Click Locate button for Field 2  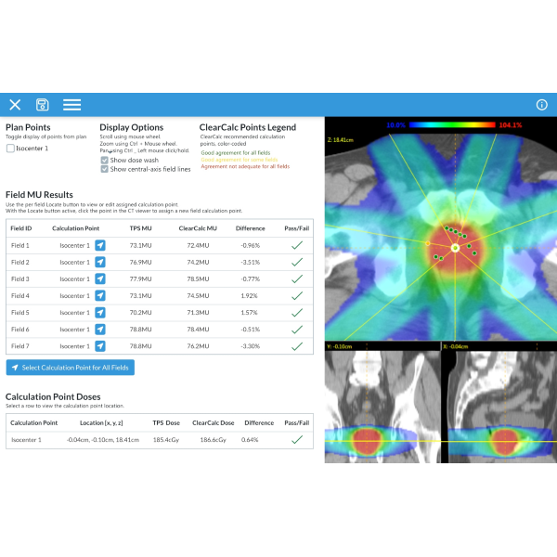coord(100,263)
